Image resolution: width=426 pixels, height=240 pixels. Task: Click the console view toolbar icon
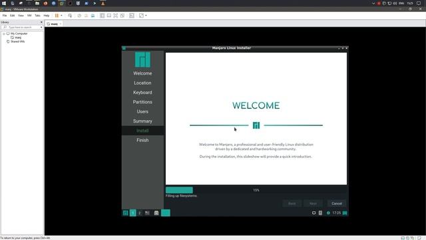pyautogui.click(x=132, y=15)
